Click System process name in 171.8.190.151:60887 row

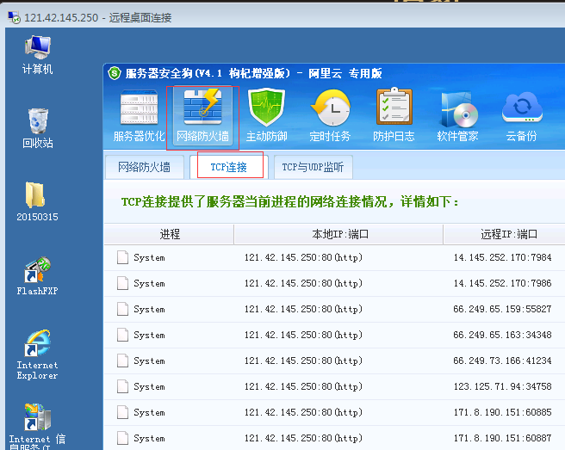(x=149, y=439)
